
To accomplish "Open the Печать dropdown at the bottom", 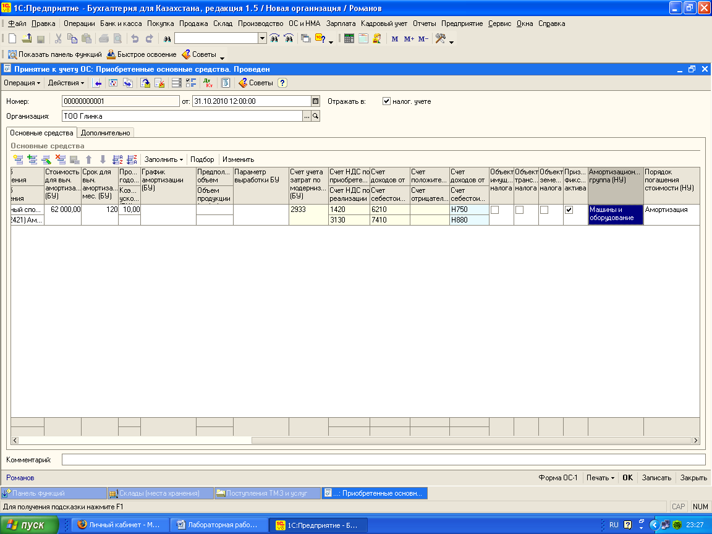I will pos(600,478).
